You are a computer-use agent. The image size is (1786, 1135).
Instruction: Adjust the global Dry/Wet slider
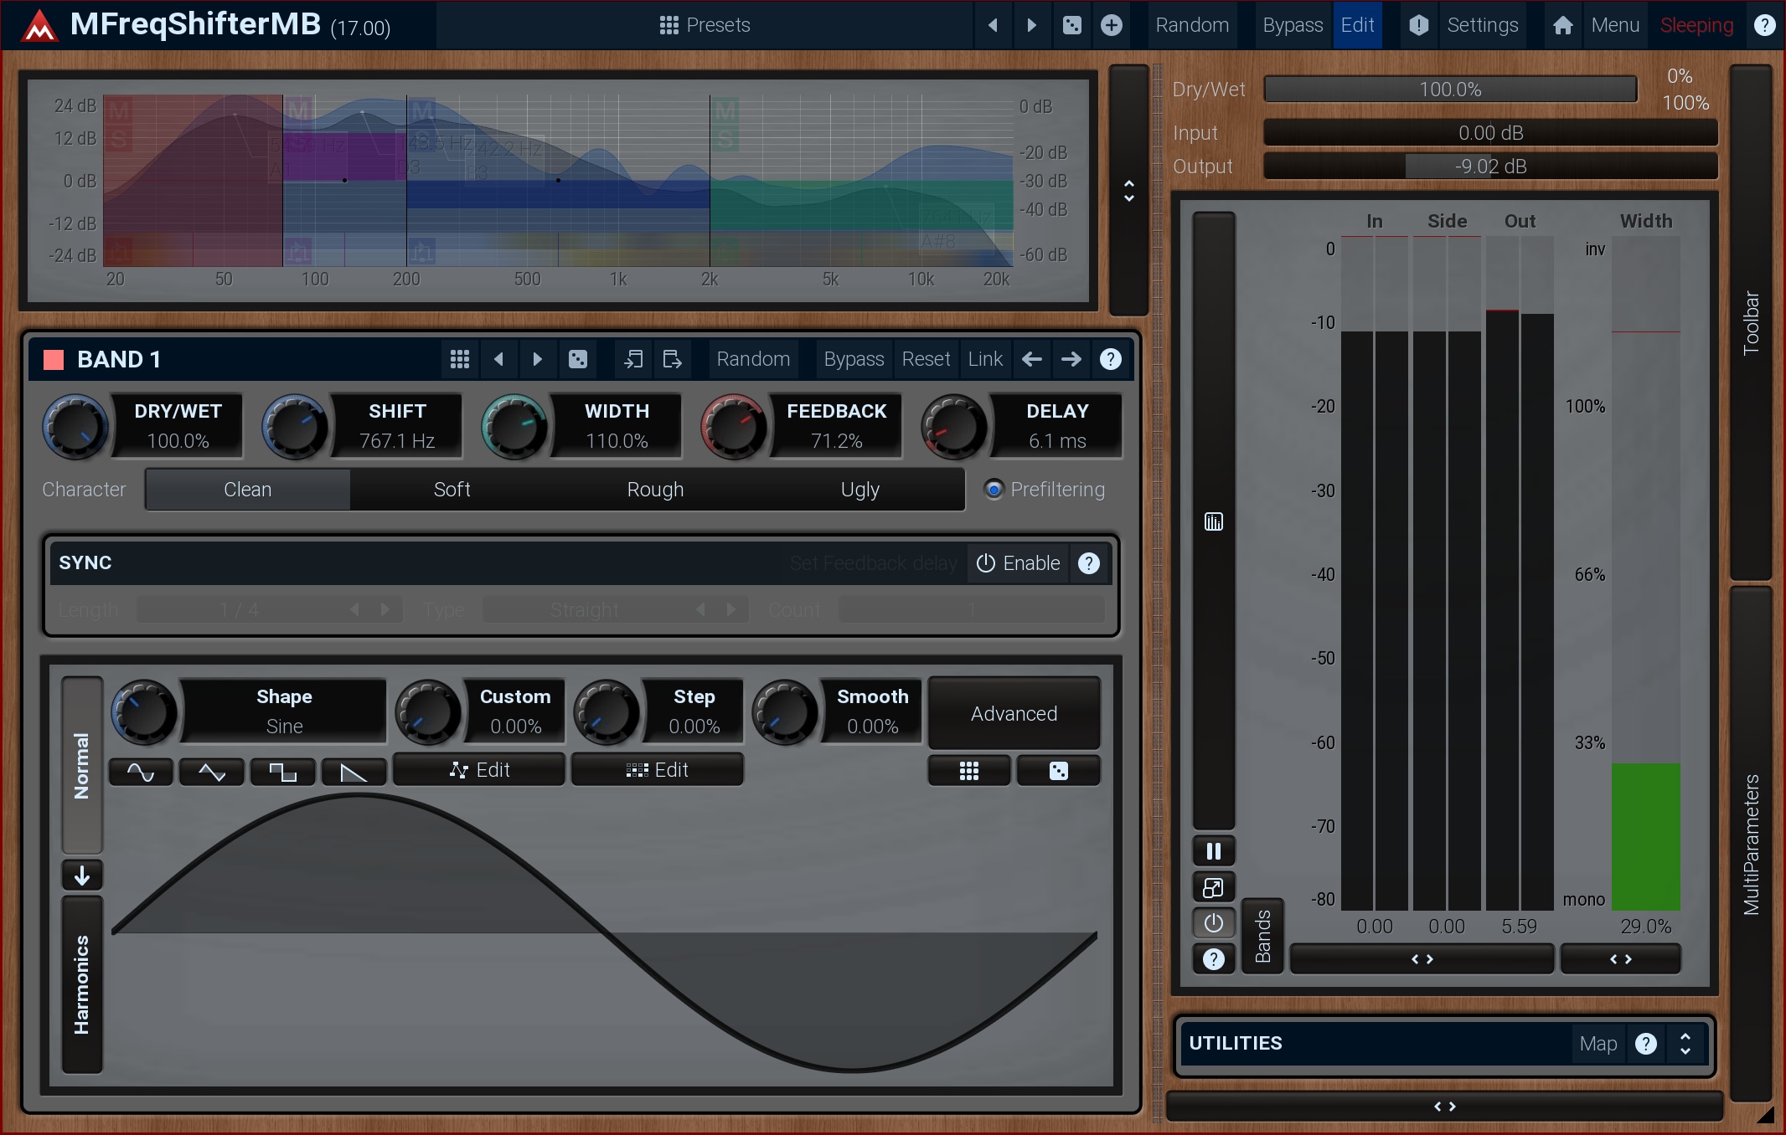tap(1449, 90)
